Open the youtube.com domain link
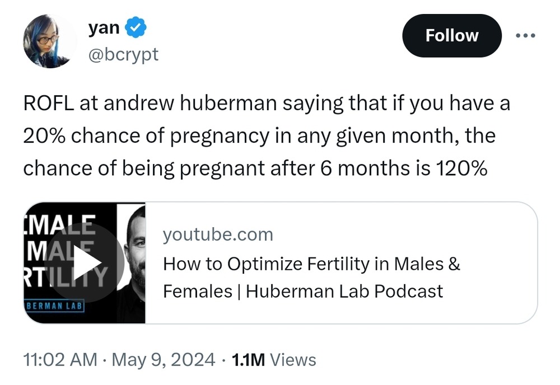 (x=218, y=234)
